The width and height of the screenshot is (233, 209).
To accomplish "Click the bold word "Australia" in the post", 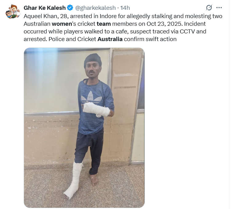I will tap(110, 39).
